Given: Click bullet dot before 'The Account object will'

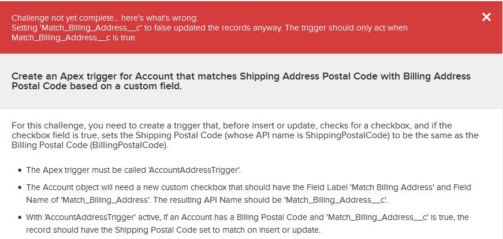Looking at the screenshot, I should [20, 188].
